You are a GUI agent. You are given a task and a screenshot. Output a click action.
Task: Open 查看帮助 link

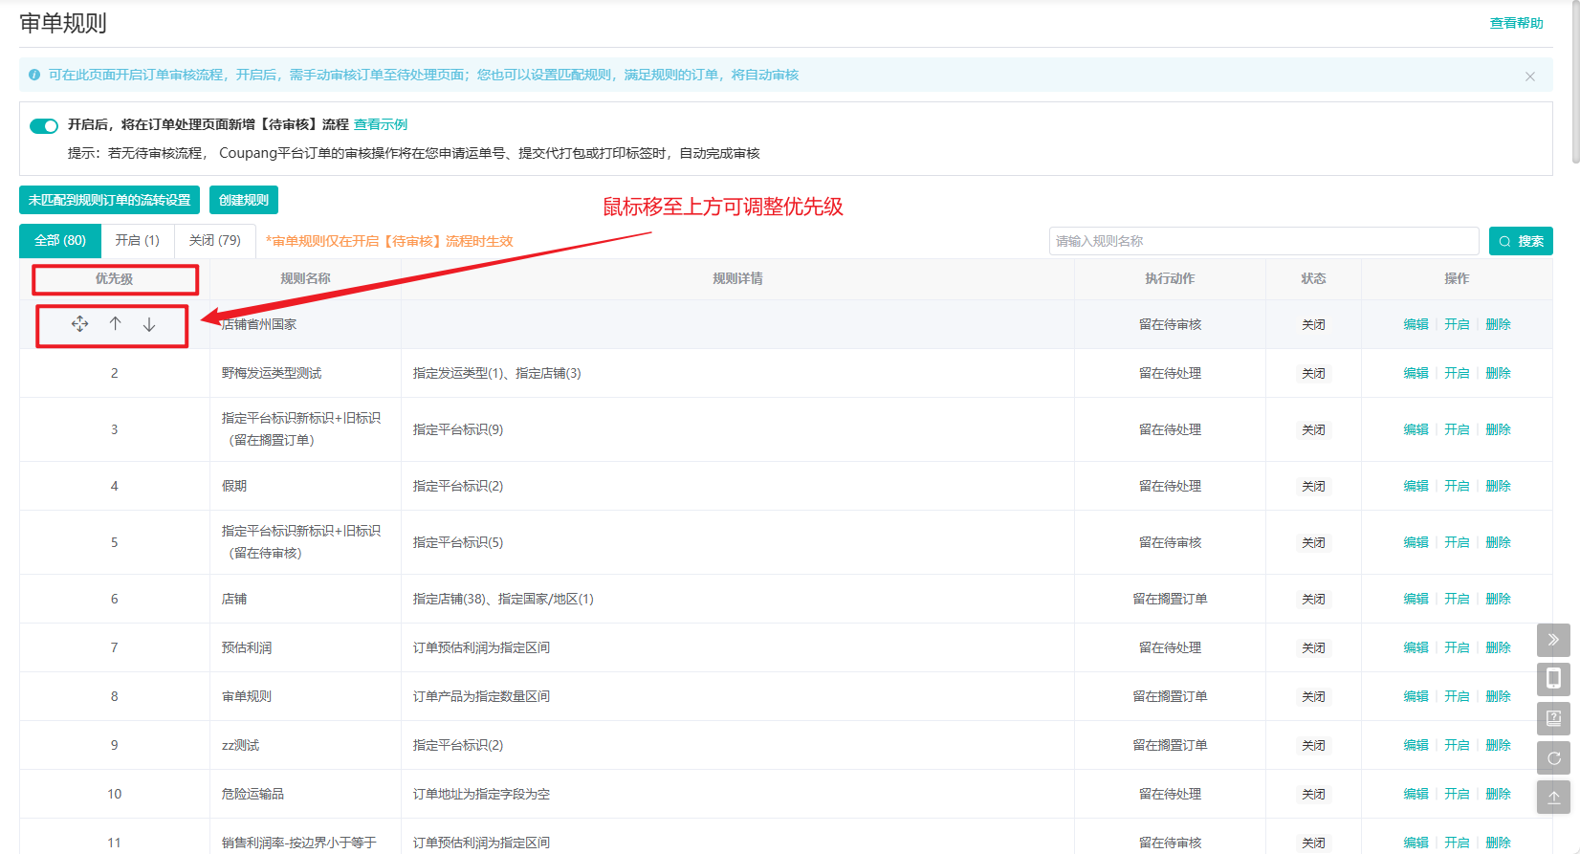tap(1517, 23)
